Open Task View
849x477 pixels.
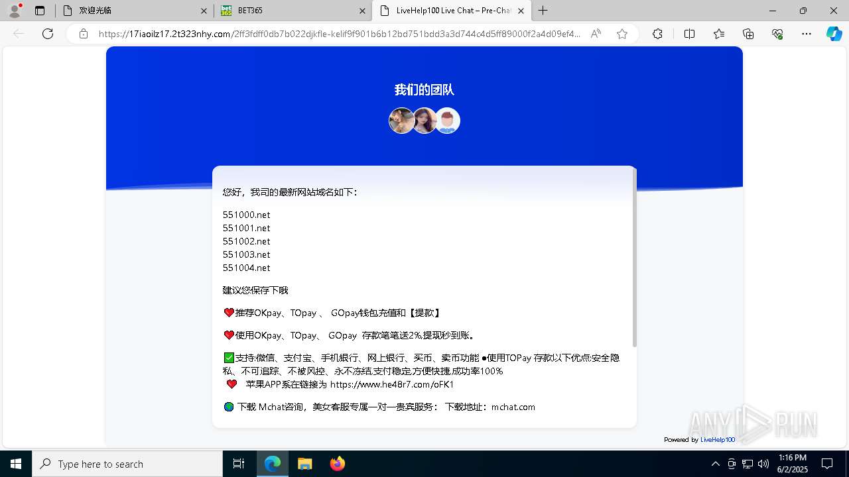239,464
